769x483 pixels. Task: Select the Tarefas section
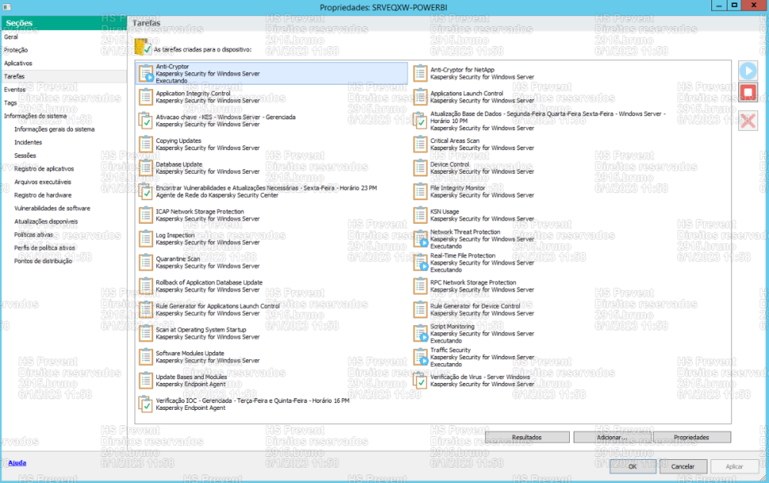click(64, 76)
